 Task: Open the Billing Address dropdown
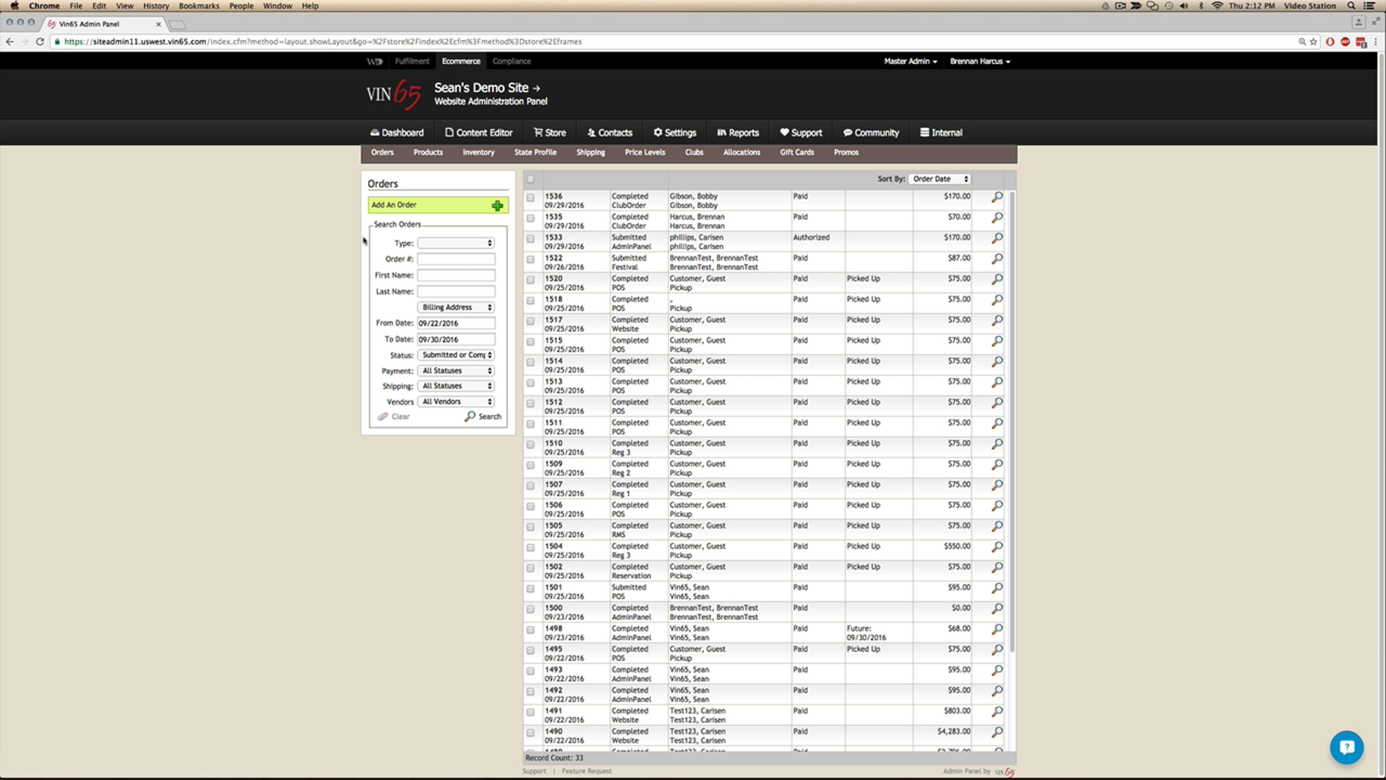pos(456,307)
